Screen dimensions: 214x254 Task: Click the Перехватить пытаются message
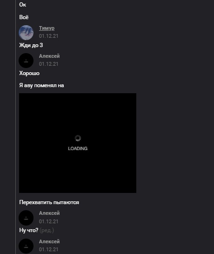[49, 202]
